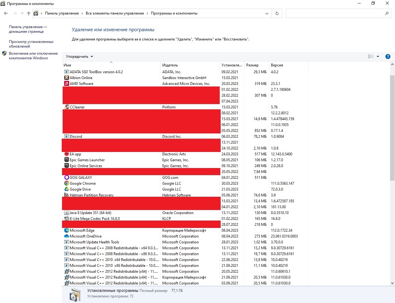Sort by the Установлено column header
Screen dimensions: 395x303
[x=232, y=65]
